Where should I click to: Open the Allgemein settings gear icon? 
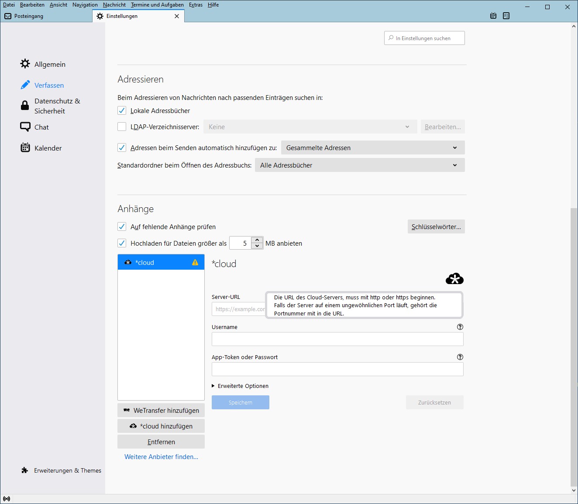[25, 64]
